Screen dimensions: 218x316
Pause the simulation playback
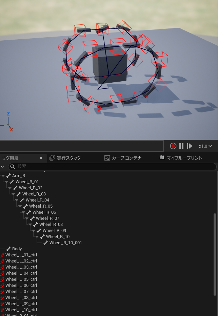pos(181,146)
